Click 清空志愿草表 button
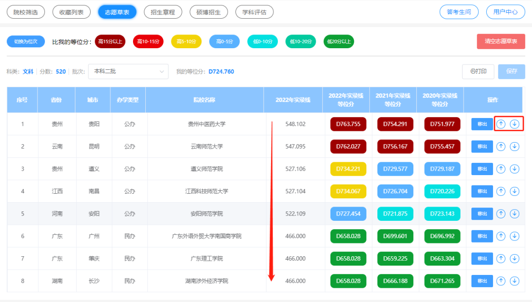This screenshot has width=532, height=302. pos(501,41)
